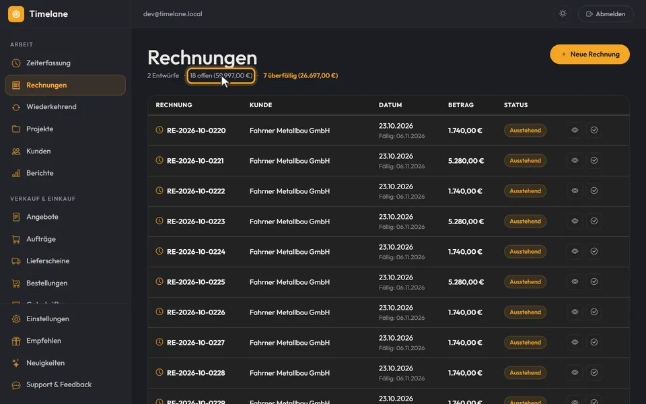Preview invoice RE-2026-10-0222 via eye icon

pyautogui.click(x=575, y=191)
